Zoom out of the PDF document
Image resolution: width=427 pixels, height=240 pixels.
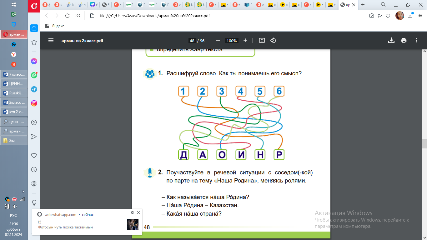(218, 41)
